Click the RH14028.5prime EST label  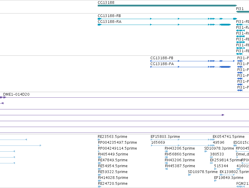[x=113, y=178]
